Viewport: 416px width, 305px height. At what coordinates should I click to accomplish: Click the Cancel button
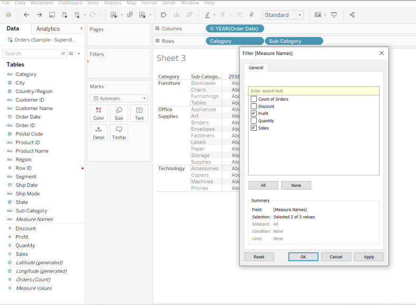coord(336,257)
